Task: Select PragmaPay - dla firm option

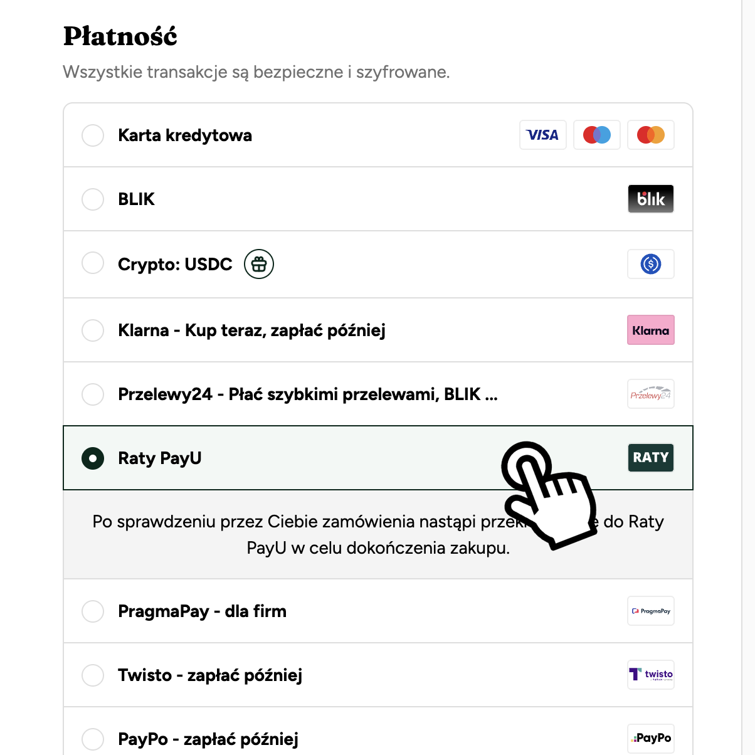Action: click(202, 611)
